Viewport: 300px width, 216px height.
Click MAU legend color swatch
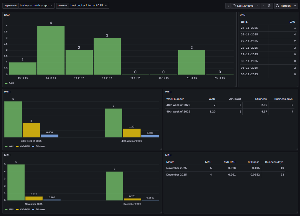(x=6, y=209)
